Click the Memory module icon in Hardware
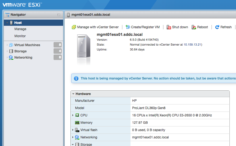The image size is (236, 146). (x=77, y=123)
